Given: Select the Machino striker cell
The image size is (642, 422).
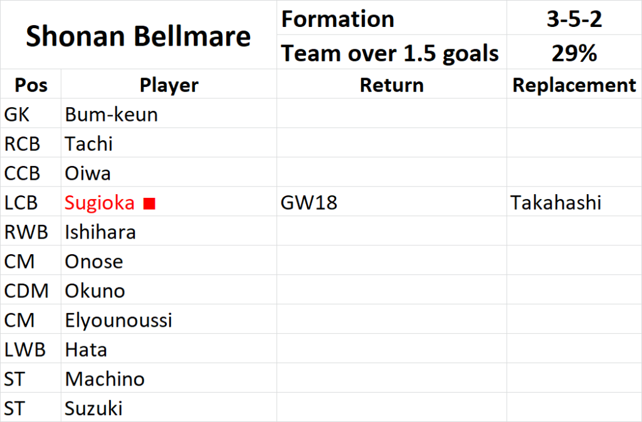Looking at the screenshot, I should point(169,378).
